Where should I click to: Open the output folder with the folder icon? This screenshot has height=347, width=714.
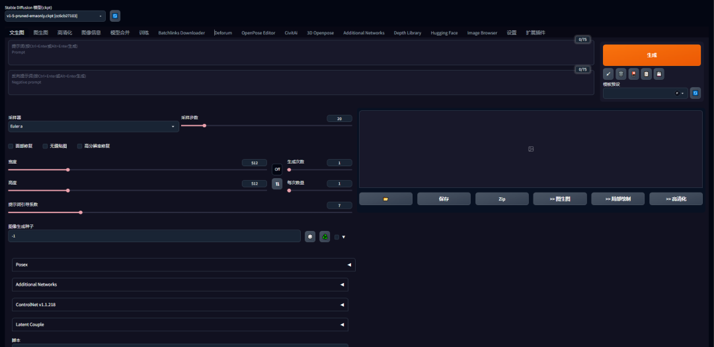coord(385,199)
